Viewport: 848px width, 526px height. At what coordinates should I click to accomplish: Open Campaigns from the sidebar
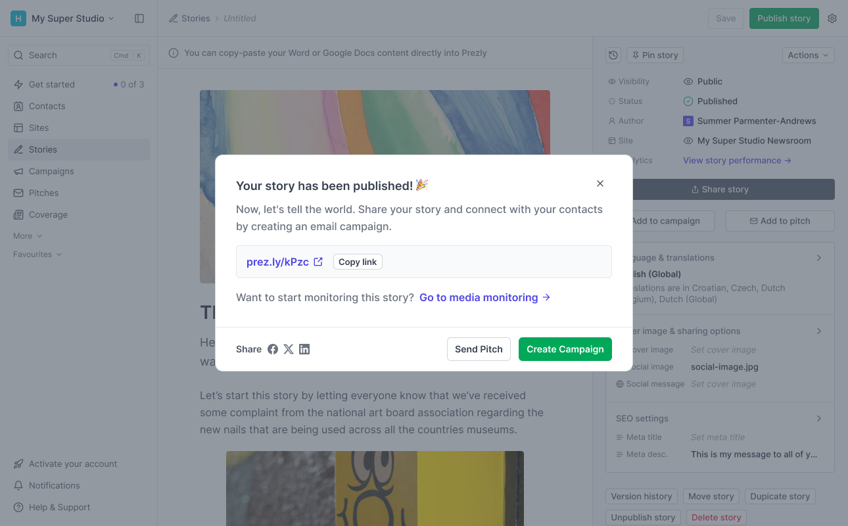pos(51,171)
